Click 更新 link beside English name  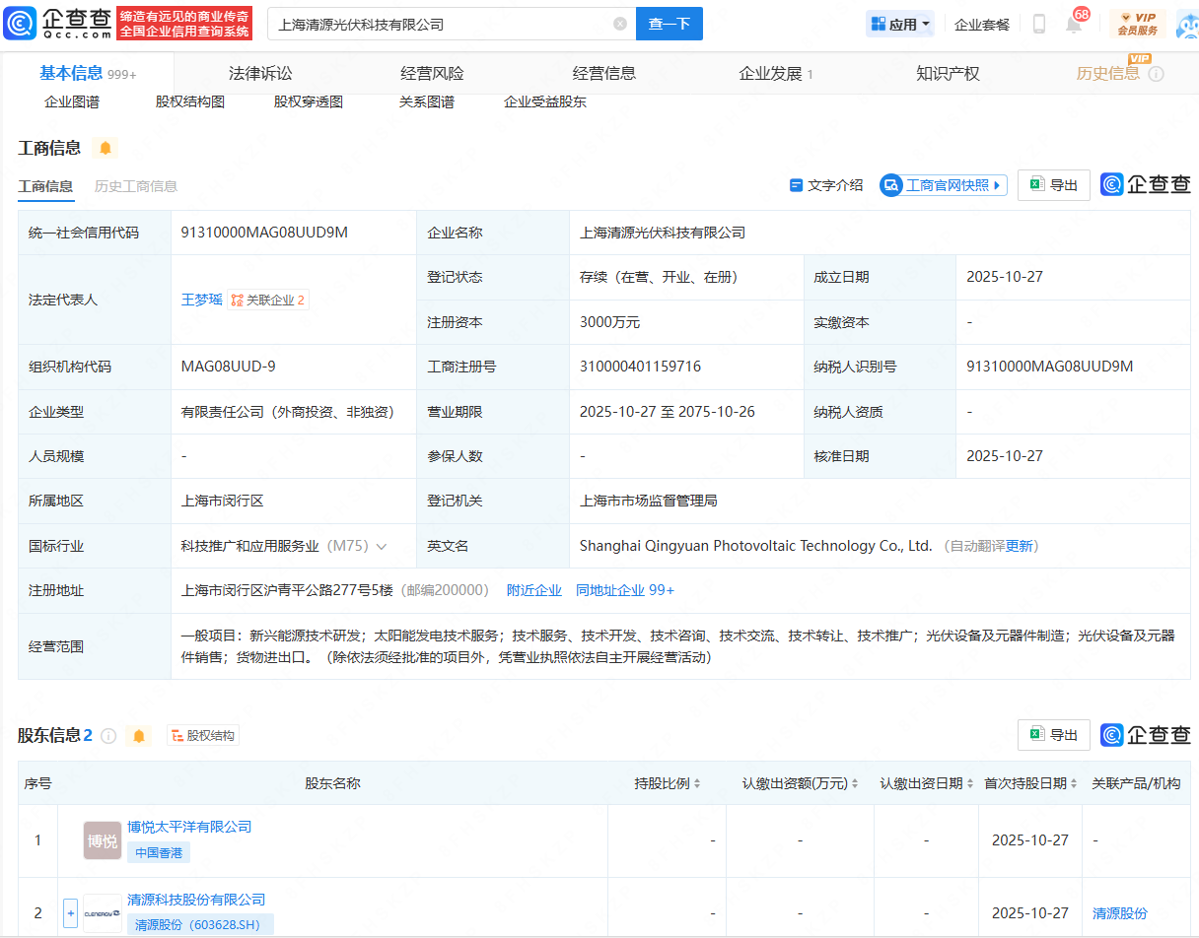(x=1020, y=546)
